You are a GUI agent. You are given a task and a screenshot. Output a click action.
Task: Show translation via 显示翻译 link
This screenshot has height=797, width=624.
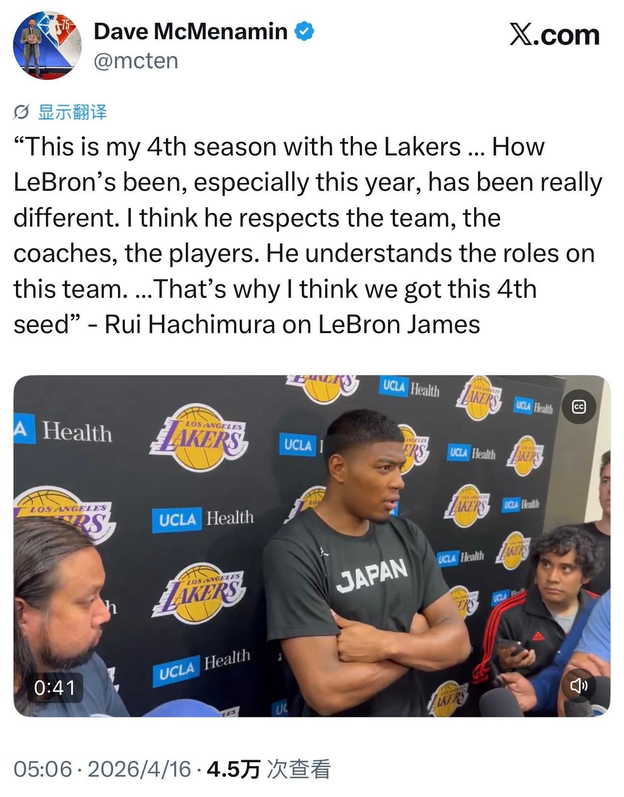tap(72, 112)
